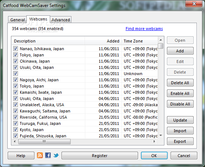This screenshot has height=167, width=205.
Task: Click the horizontal scrollbar right arrow
Action: coord(154,141)
